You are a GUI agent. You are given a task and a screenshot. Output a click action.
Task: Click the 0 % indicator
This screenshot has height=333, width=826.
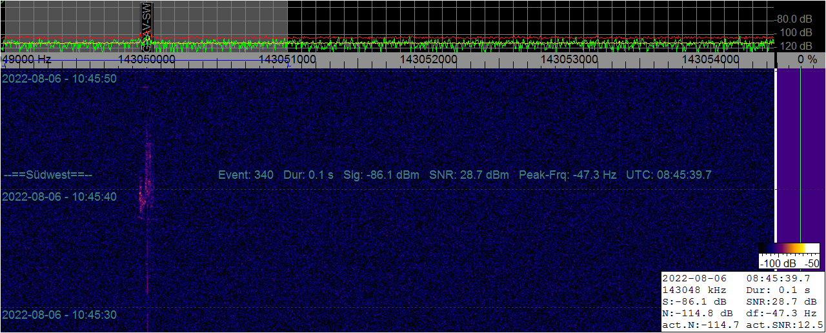pos(807,59)
